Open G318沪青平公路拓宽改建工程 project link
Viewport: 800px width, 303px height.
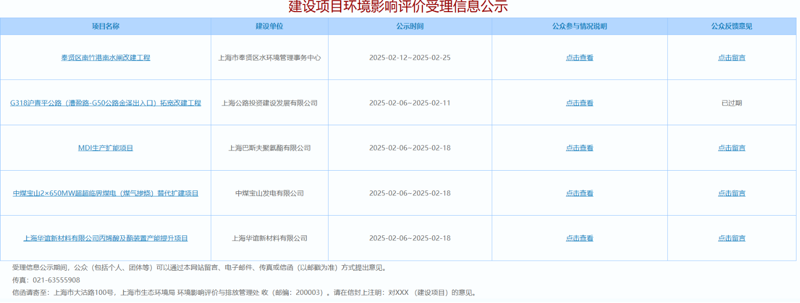tap(105, 103)
